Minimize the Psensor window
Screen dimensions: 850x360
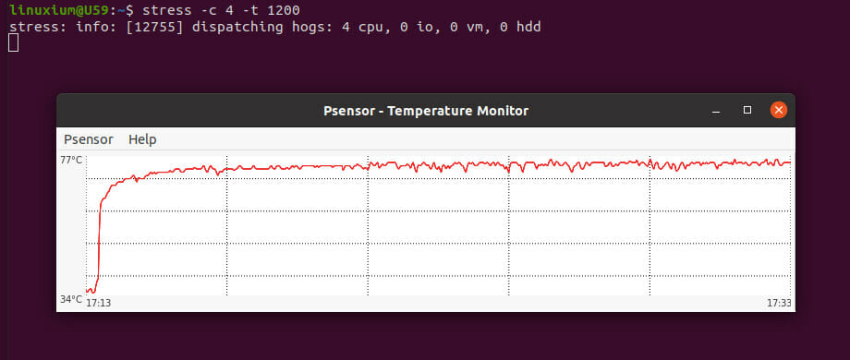pyautogui.click(x=716, y=111)
